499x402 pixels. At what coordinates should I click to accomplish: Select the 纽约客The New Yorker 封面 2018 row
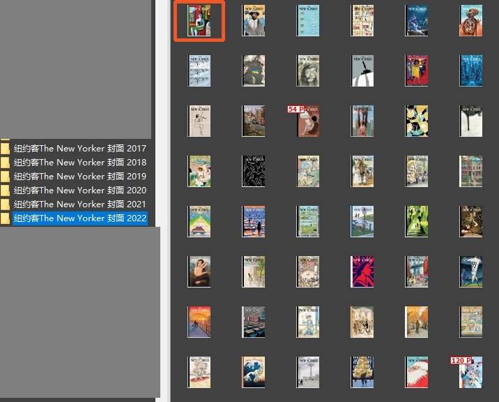79,163
